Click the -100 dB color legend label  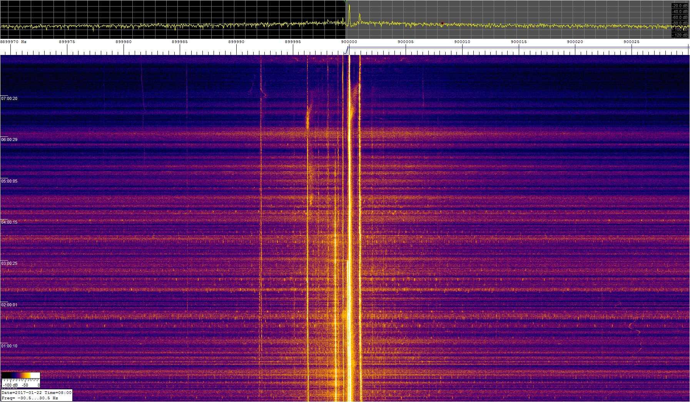(x=10, y=385)
